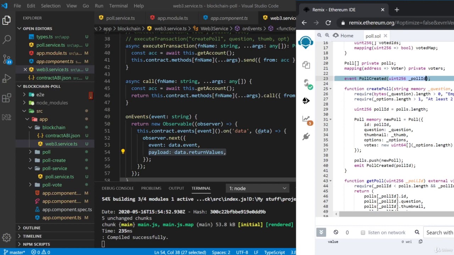Toggle Remix terminal with double-chevron icon

[321, 232]
